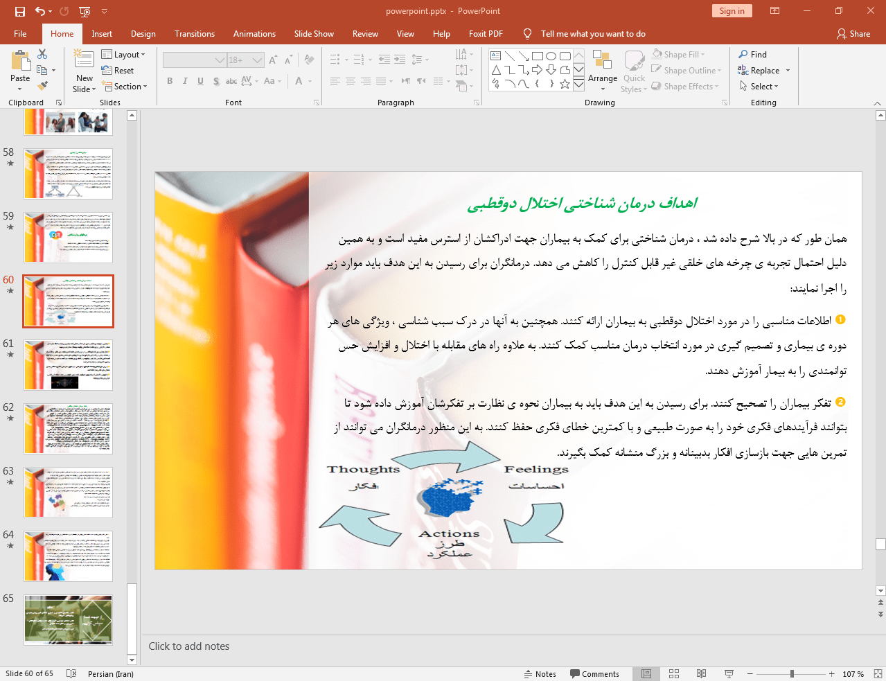Open the Find tool
The width and height of the screenshot is (886, 681).
click(x=752, y=55)
